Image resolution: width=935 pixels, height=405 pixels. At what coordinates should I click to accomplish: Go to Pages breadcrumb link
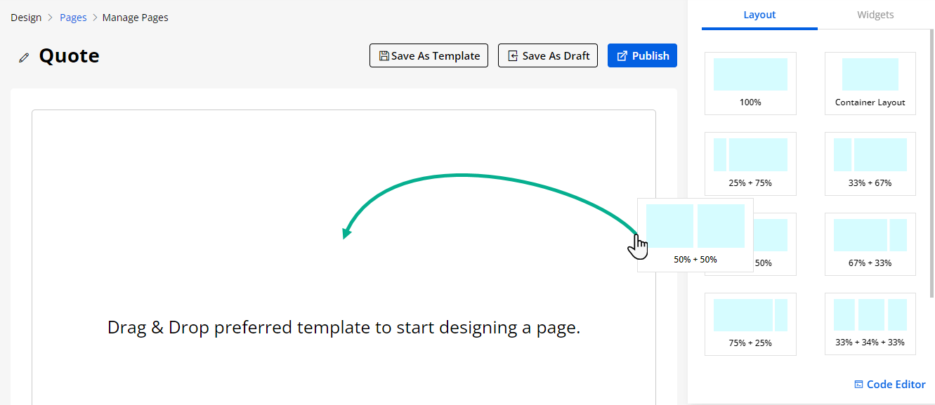pos(73,18)
